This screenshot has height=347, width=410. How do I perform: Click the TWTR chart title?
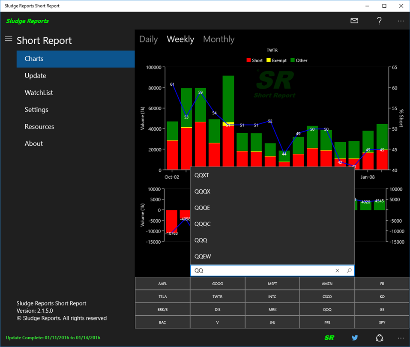[x=272, y=50]
